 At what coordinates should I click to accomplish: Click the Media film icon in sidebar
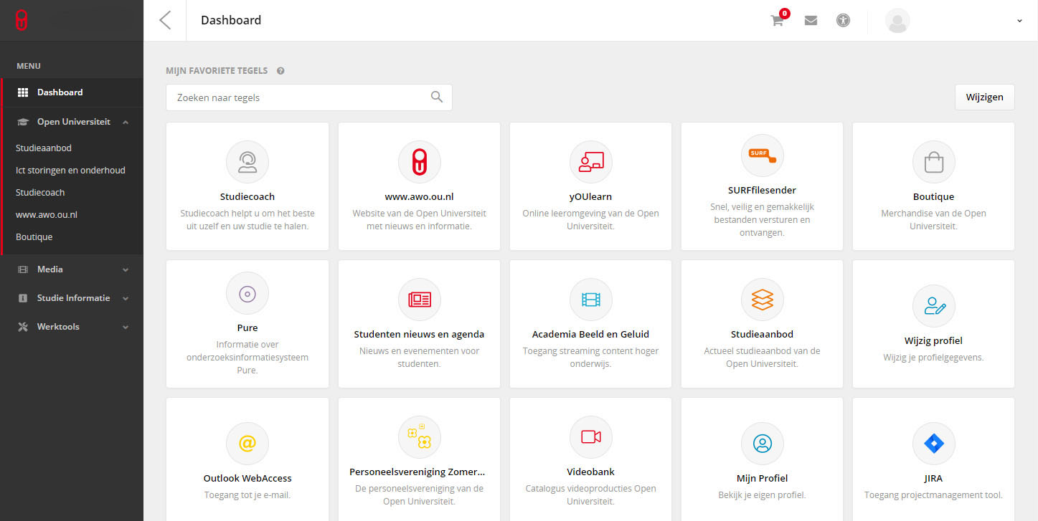[22, 269]
